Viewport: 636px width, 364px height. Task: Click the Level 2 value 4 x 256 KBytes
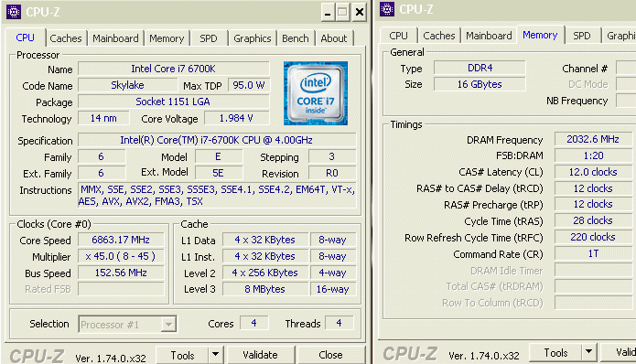click(x=265, y=273)
